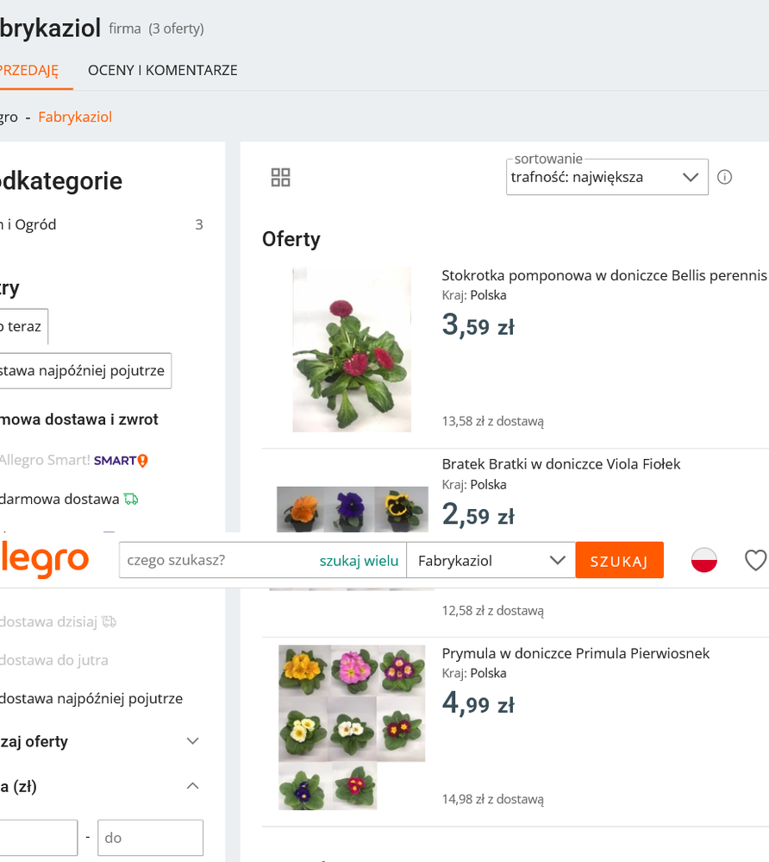
Task: Open the sortowanie trafność dropdown
Action: click(606, 177)
